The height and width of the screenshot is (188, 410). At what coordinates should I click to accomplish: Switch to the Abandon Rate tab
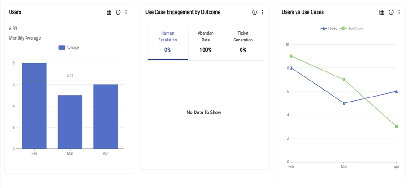click(205, 41)
